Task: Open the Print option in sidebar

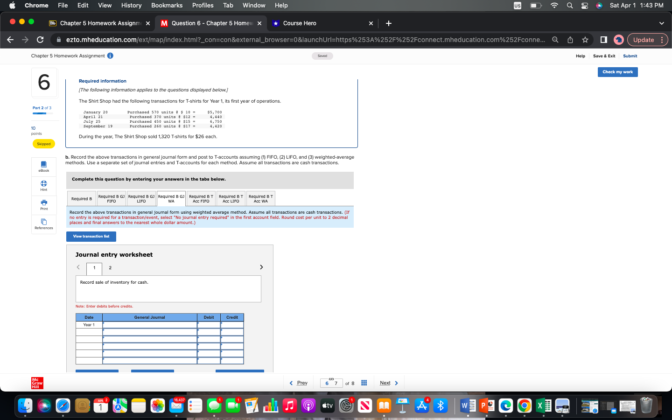Action: [44, 205]
